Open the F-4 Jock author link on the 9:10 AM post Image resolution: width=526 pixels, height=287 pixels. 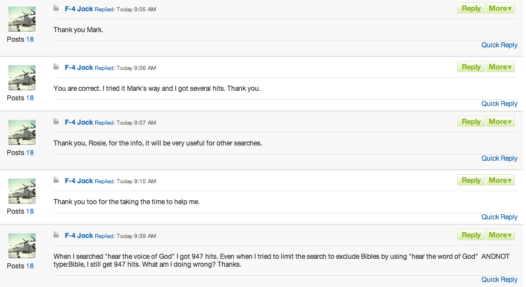[78, 181]
